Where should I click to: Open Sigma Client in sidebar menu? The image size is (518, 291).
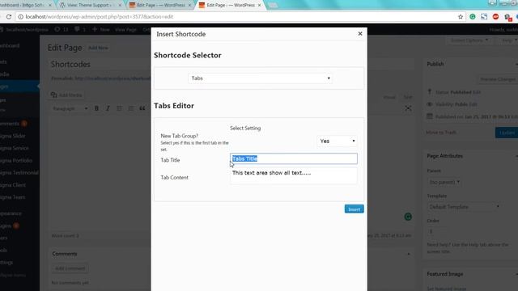coord(13,185)
